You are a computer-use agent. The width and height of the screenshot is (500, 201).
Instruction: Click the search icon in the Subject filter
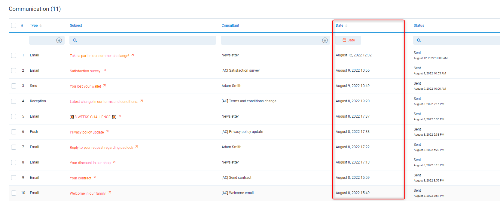pos(75,40)
